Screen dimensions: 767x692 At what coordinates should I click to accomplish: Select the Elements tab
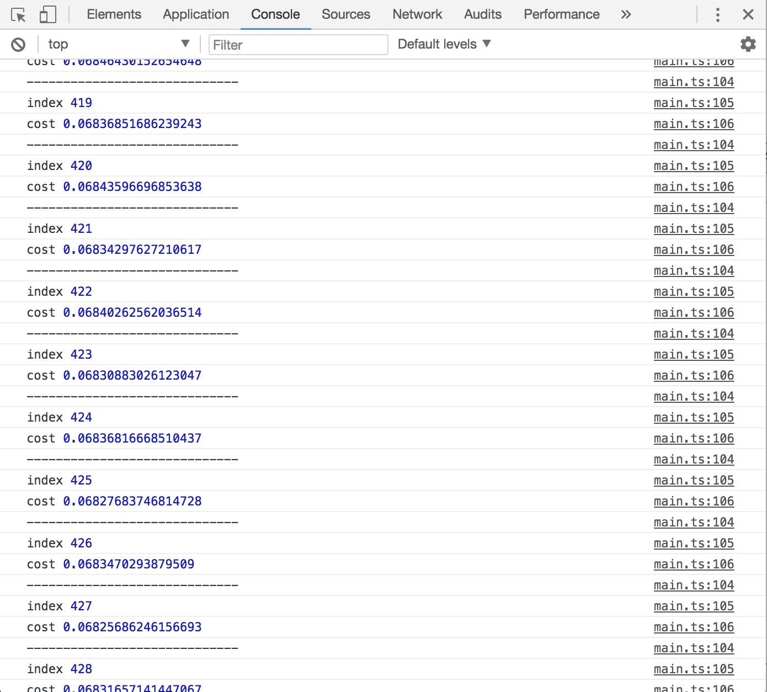click(114, 14)
